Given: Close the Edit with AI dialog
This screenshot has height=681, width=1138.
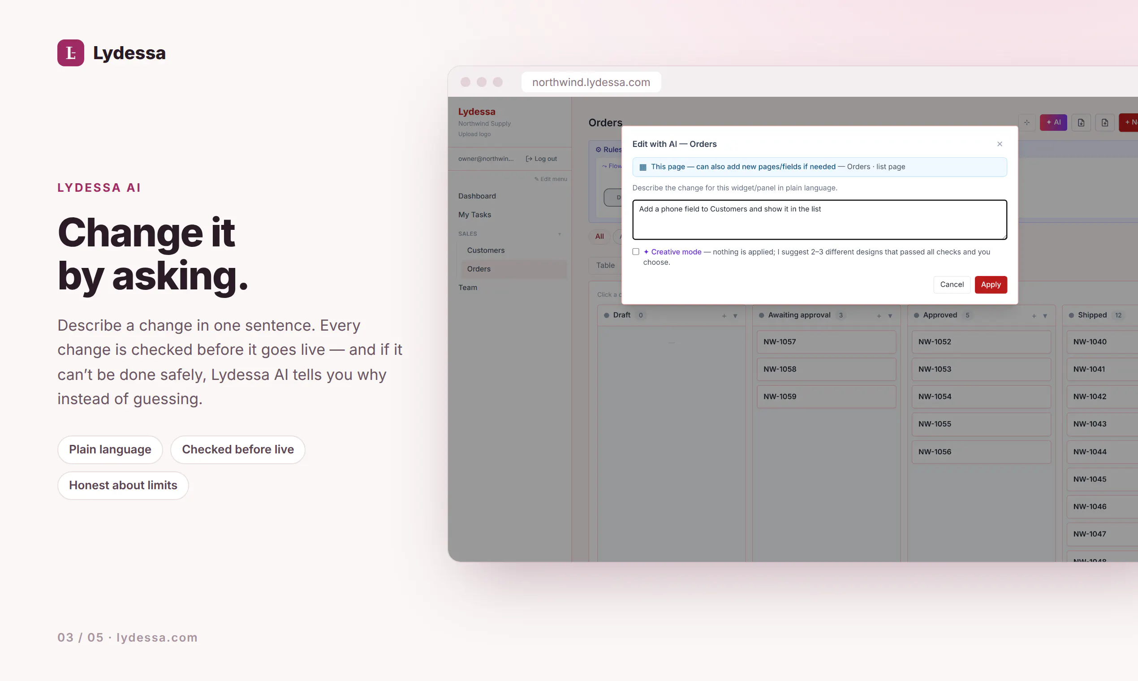Looking at the screenshot, I should pyautogui.click(x=1000, y=144).
